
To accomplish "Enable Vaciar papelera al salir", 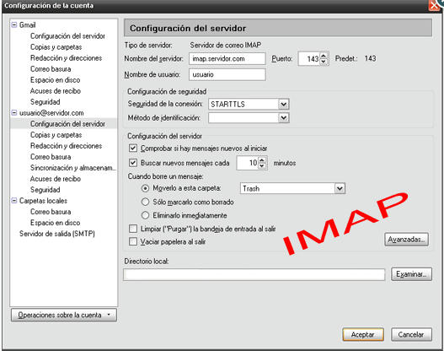I will tap(133, 241).
